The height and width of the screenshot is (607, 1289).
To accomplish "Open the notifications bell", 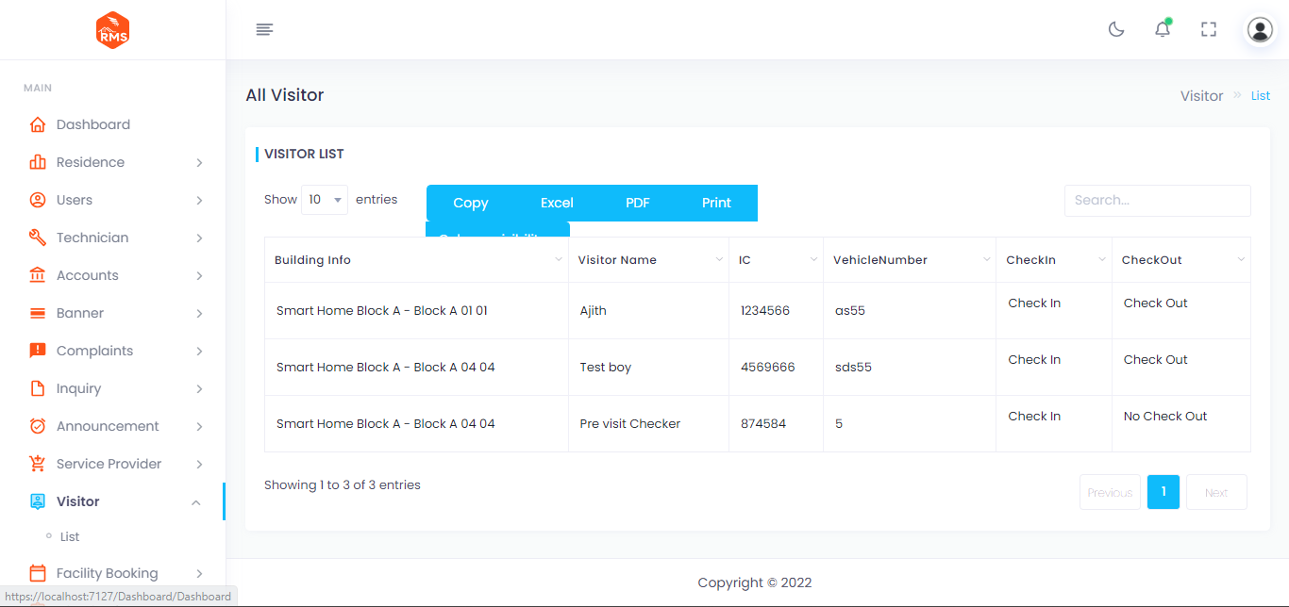I will (1163, 29).
